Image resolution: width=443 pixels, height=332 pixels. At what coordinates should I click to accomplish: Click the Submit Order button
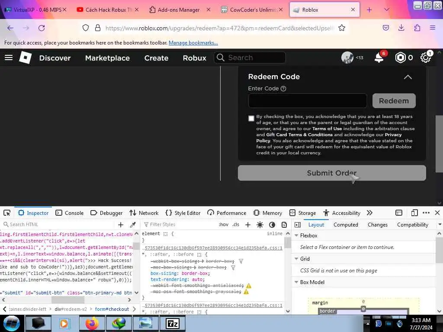pos(332,173)
